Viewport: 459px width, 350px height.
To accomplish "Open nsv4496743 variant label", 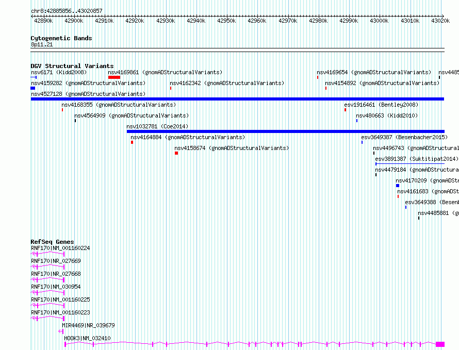I will [416, 148].
